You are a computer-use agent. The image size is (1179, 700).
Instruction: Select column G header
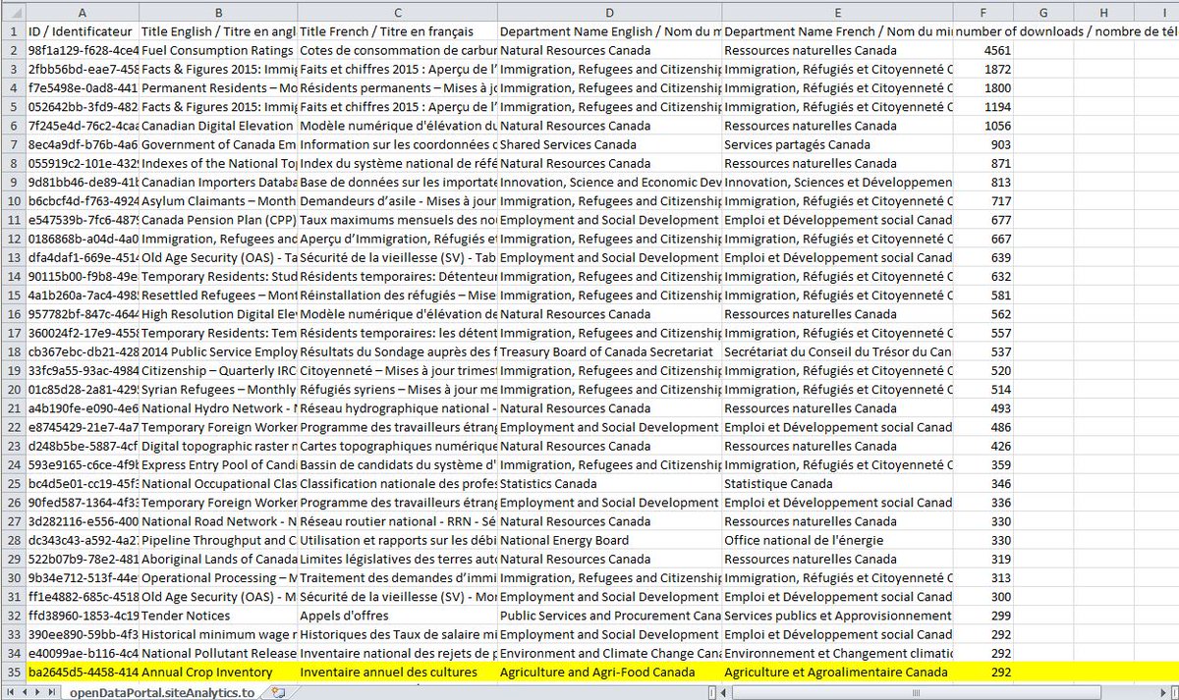coord(1043,10)
